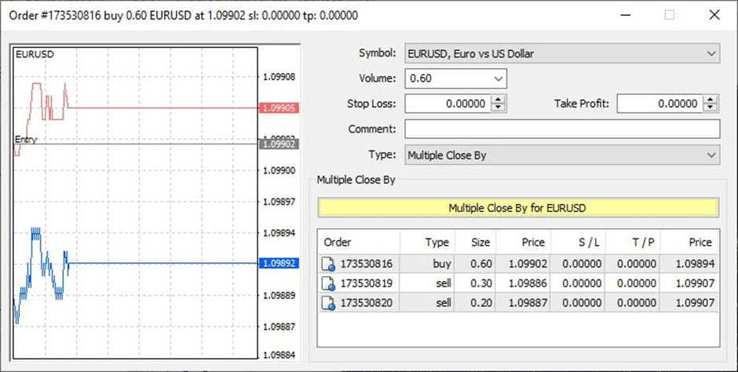Sort by the Order column header
The height and width of the screenshot is (372, 738).
coord(359,243)
